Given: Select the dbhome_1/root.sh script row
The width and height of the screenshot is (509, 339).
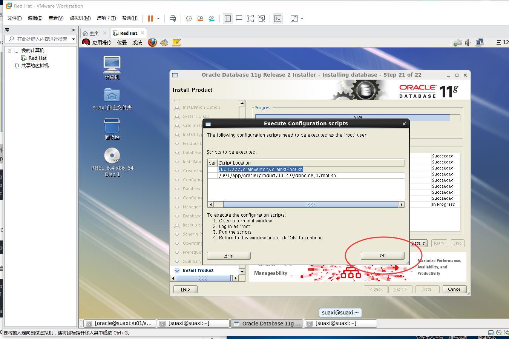Looking at the screenshot, I should pos(306,176).
